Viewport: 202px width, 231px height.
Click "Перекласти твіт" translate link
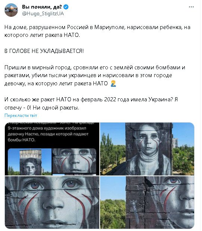21,115
